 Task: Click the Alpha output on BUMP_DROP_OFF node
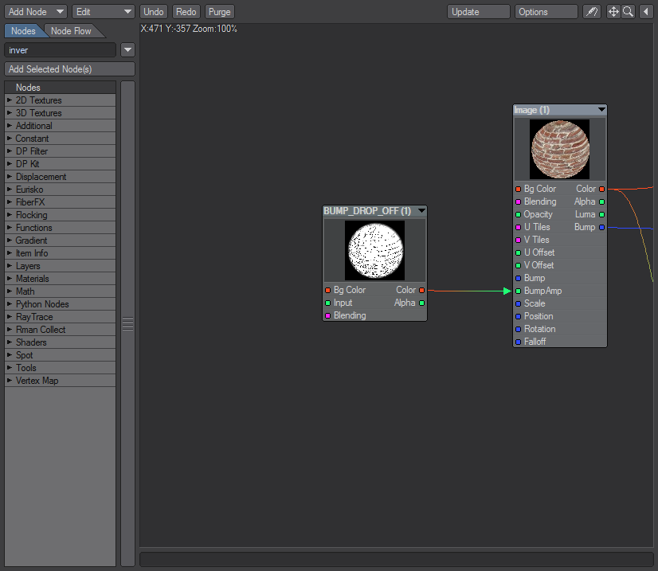pos(421,303)
